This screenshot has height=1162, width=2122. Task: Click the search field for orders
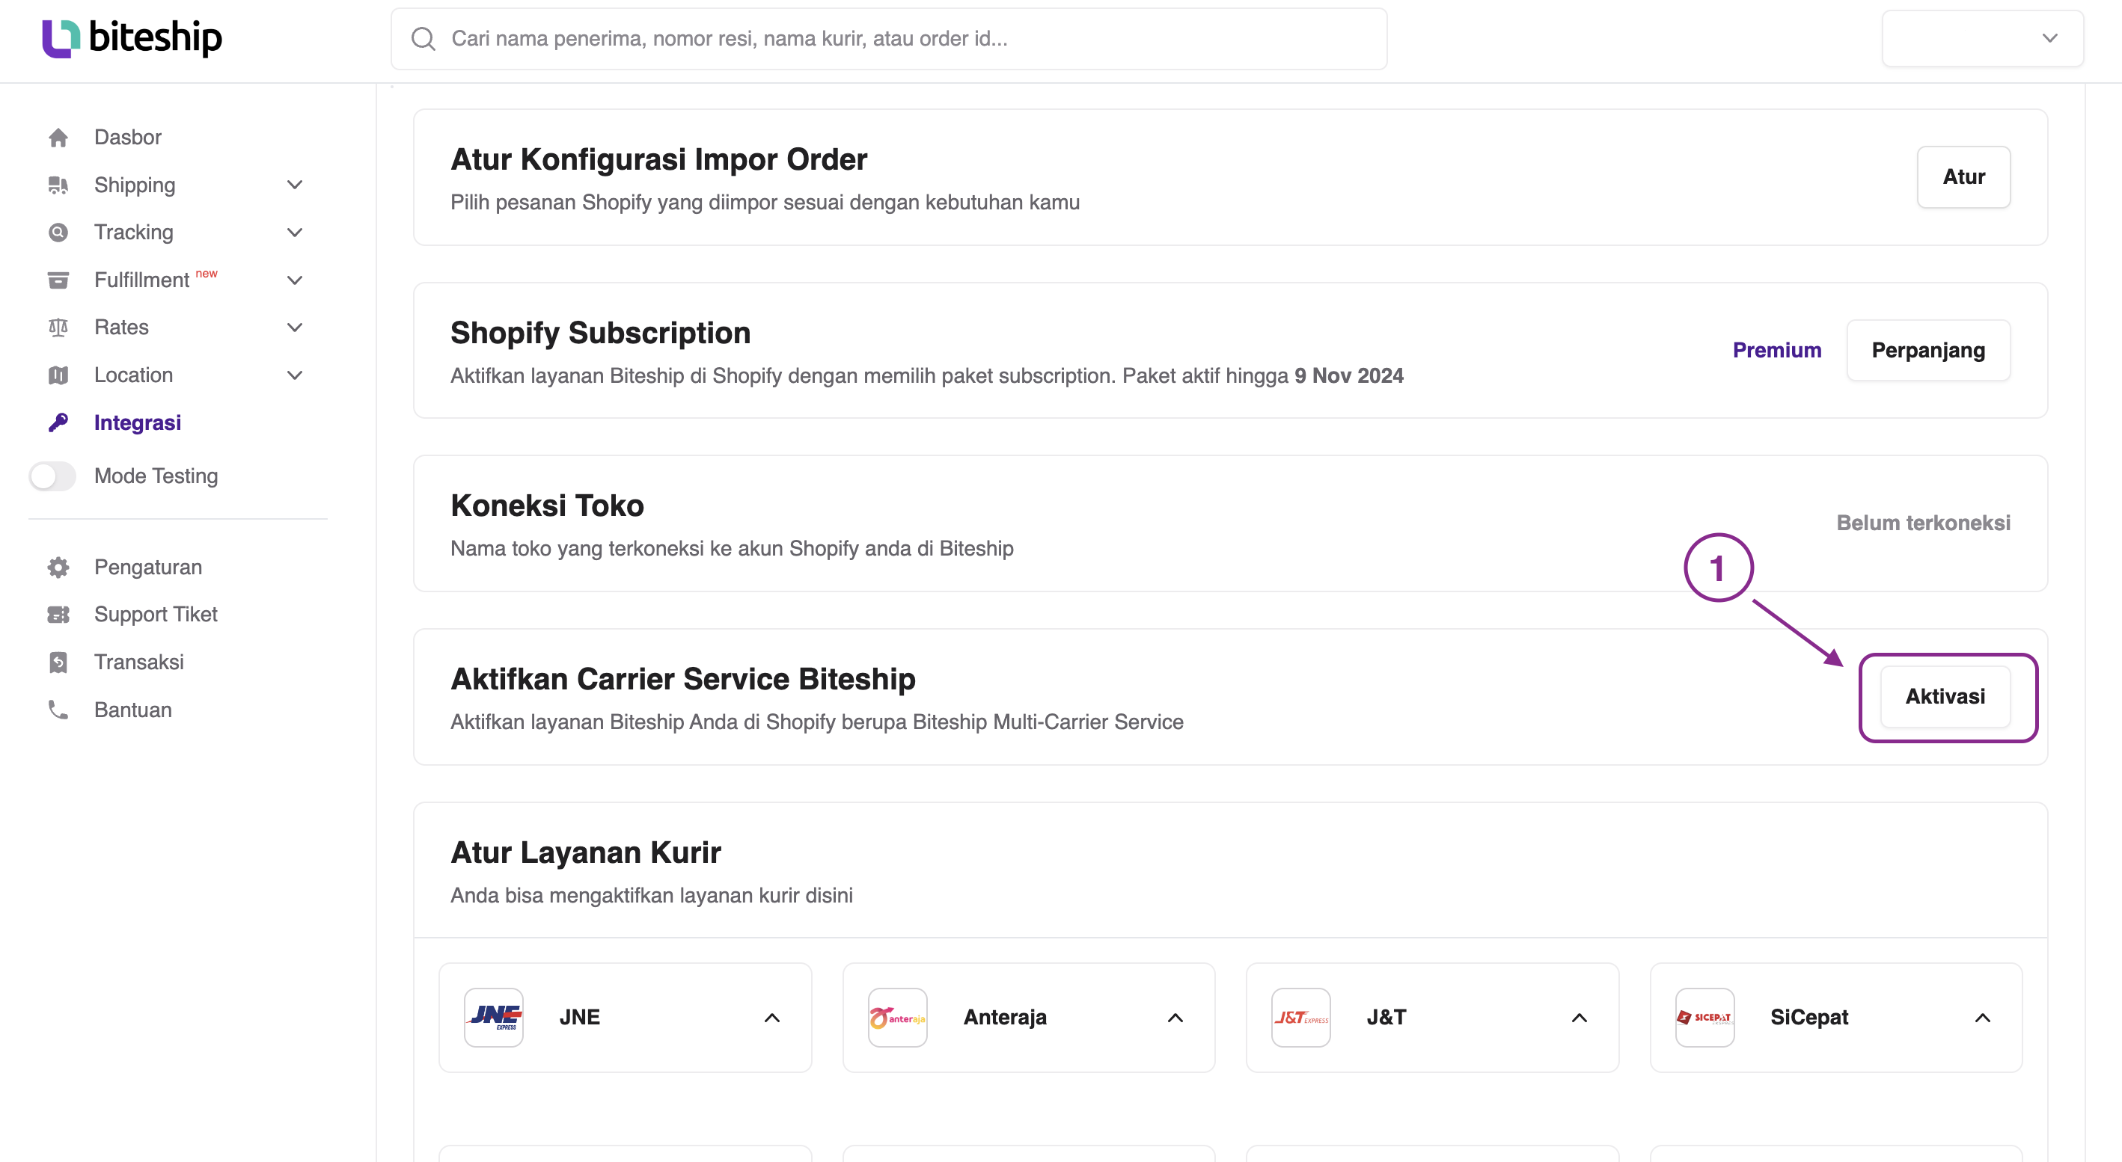[x=889, y=39]
